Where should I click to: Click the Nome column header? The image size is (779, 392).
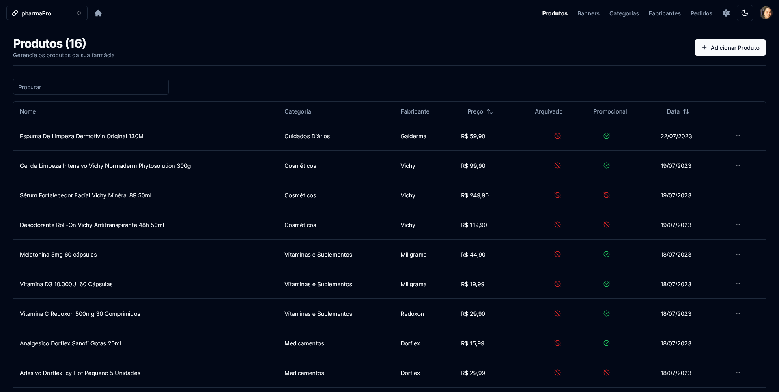click(x=28, y=111)
